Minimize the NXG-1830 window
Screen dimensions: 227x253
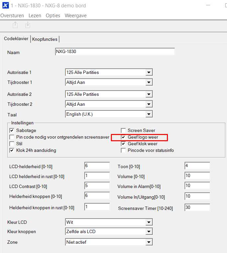pos(208,5)
